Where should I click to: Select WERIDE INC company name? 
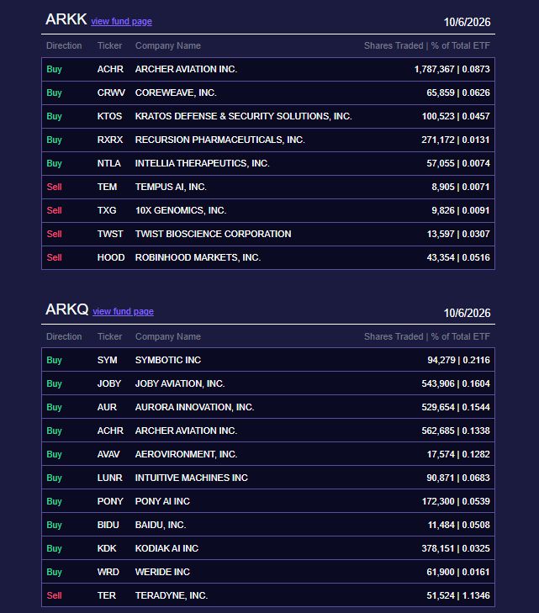tap(162, 572)
